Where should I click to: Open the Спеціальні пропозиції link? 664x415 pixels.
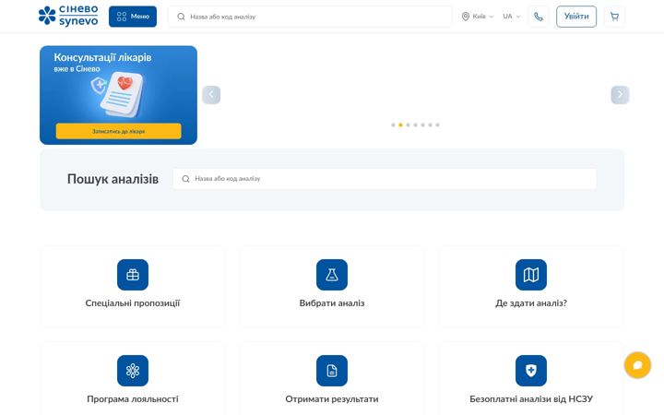click(x=133, y=303)
